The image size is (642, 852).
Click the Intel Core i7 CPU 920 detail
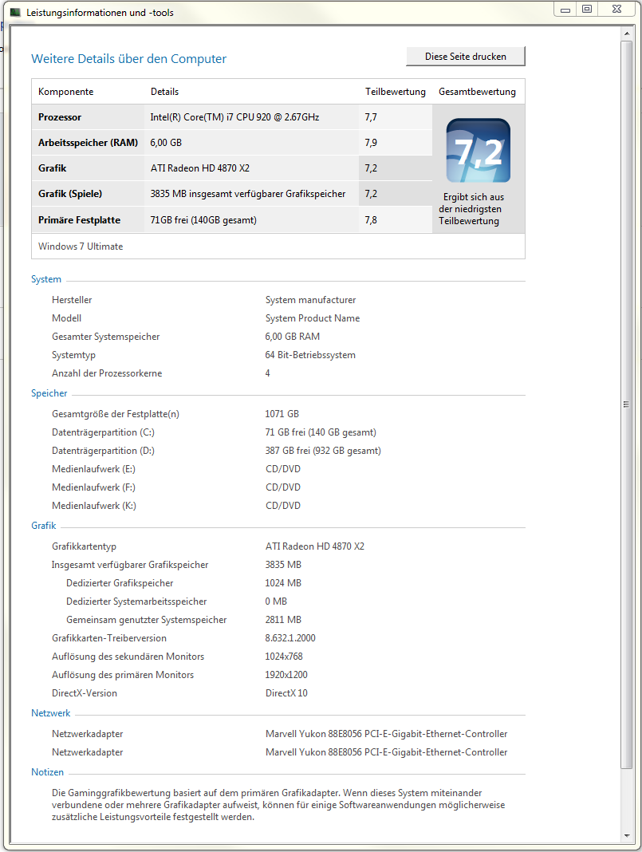point(234,117)
